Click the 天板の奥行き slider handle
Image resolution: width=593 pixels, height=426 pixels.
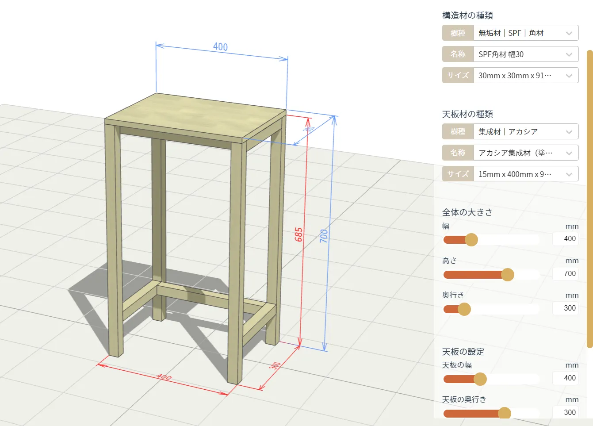click(x=505, y=413)
